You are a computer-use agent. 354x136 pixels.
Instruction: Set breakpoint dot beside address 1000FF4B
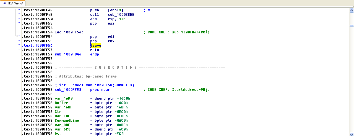point(19,15)
